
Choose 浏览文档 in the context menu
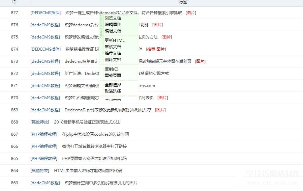click(x=113, y=18)
